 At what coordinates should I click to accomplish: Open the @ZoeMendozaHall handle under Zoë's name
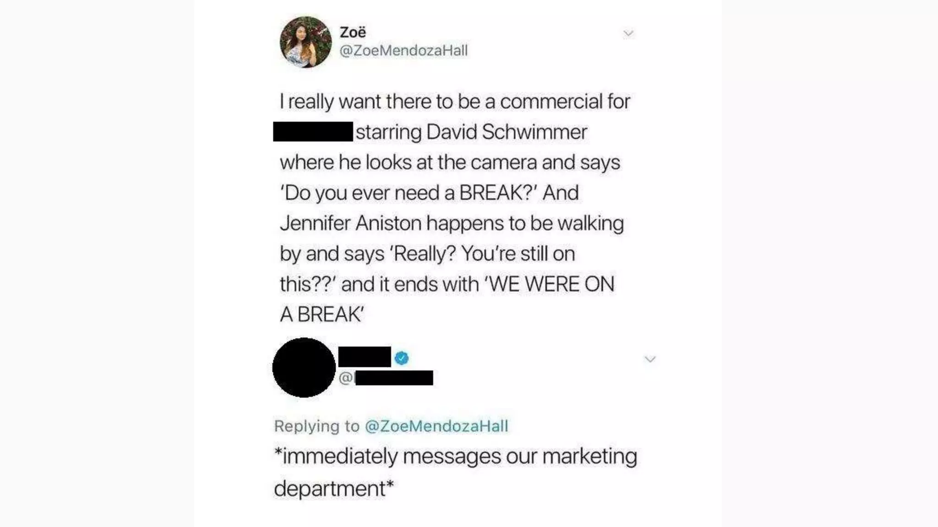[x=404, y=50]
